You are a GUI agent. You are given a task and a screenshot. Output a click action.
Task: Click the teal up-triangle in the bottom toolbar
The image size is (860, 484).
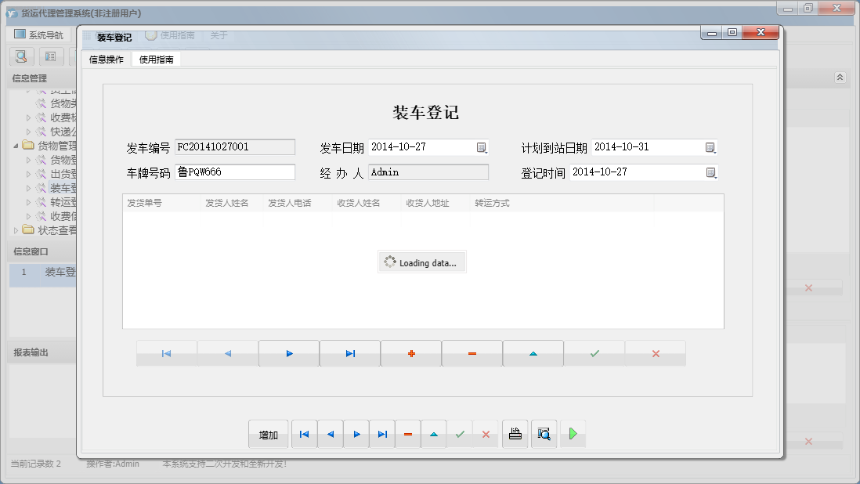[433, 434]
